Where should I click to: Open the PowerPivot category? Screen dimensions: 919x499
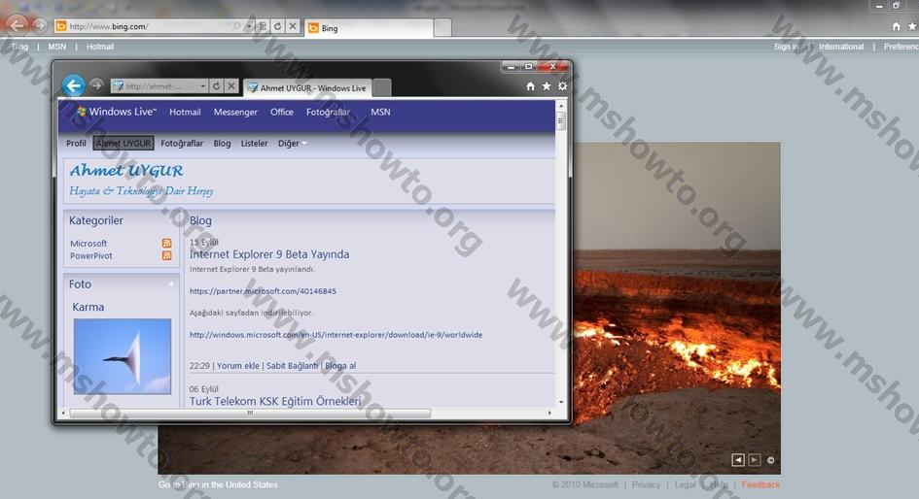coord(90,255)
